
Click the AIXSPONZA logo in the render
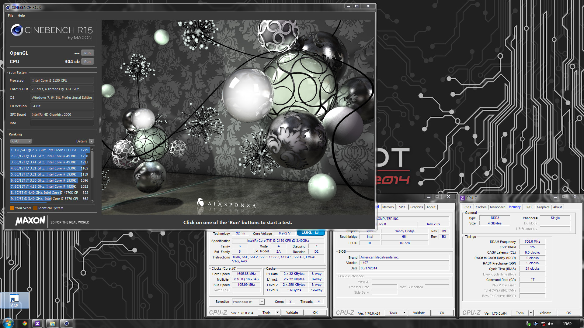[x=228, y=203]
